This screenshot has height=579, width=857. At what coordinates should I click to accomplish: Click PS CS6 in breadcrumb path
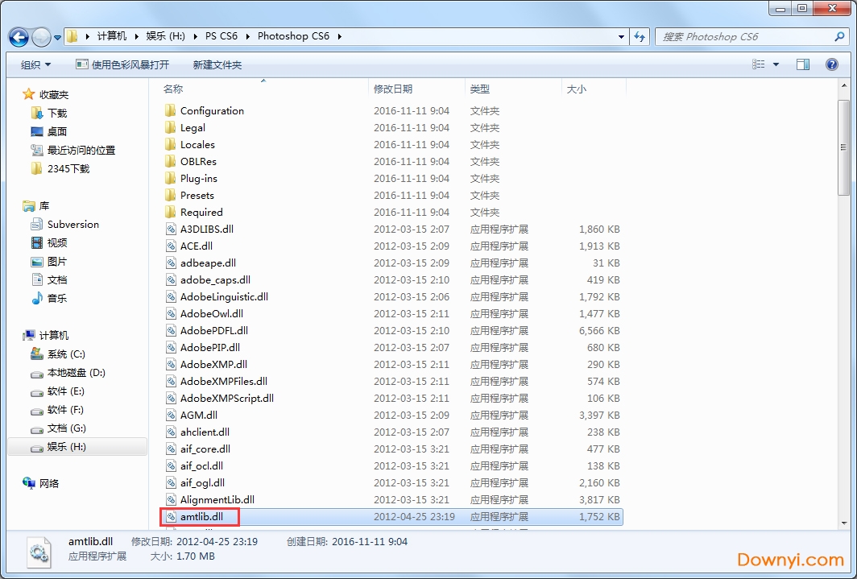coord(221,36)
